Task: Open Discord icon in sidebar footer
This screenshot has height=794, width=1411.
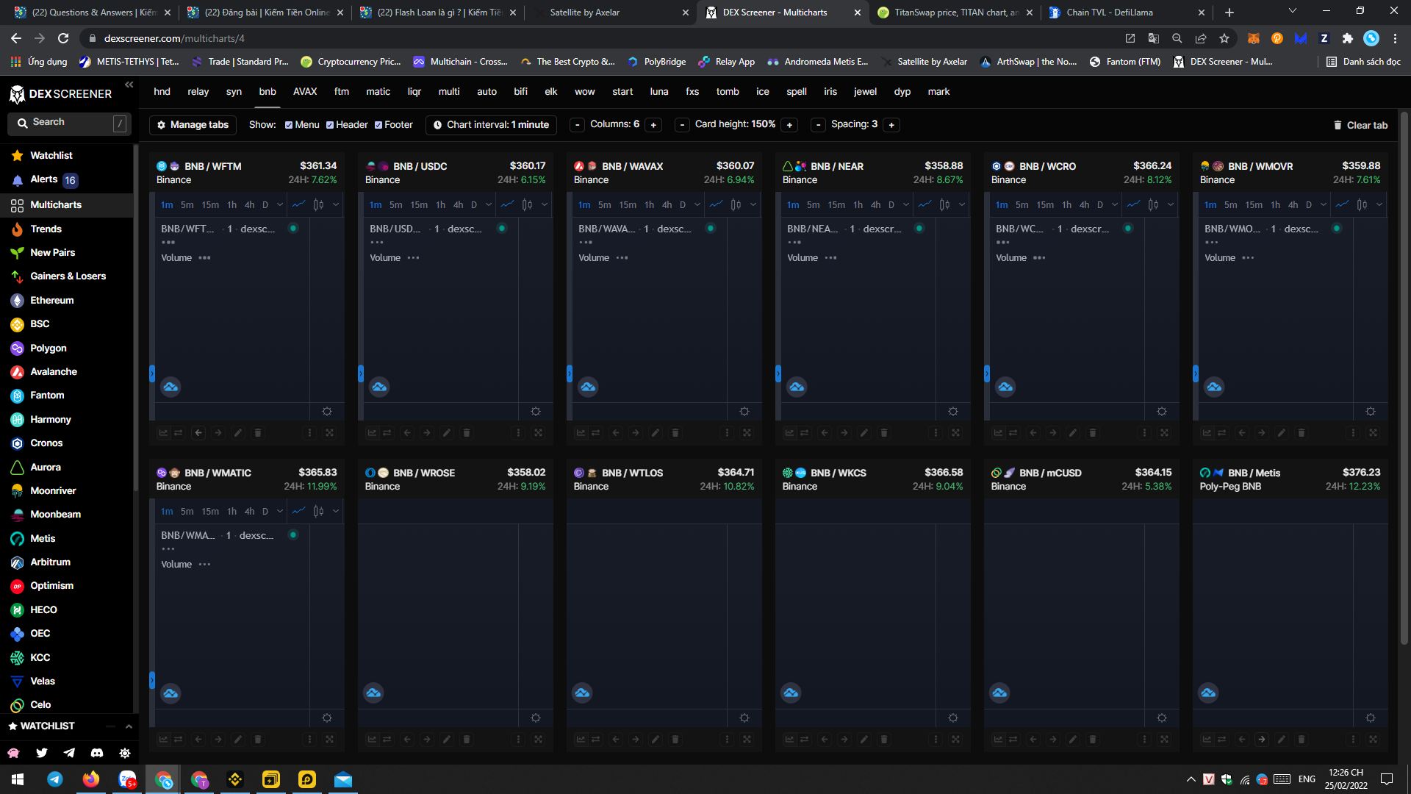Action: [x=97, y=753]
